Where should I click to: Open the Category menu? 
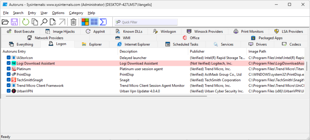pos(76,13)
